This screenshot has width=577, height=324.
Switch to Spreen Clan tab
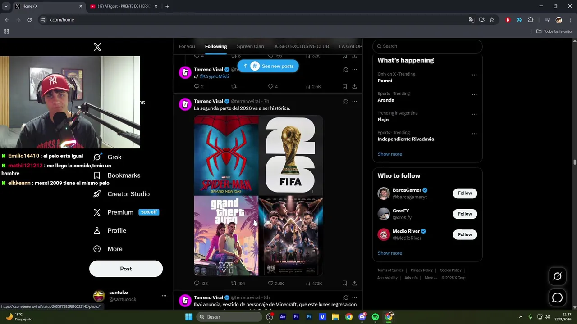[250, 46]
